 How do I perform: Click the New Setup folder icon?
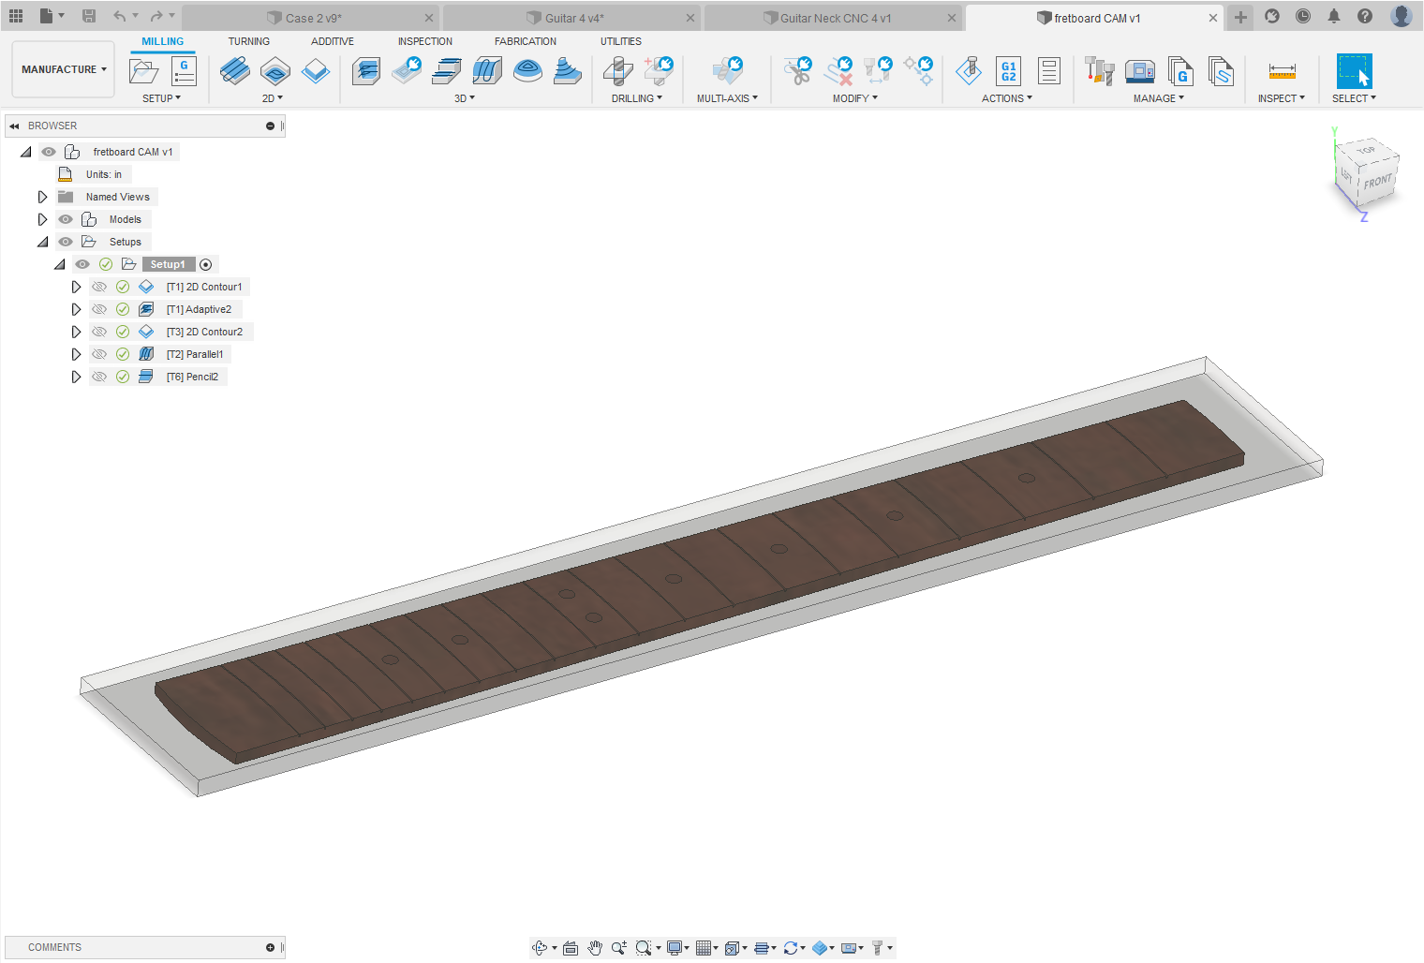(x=143, y=71)
